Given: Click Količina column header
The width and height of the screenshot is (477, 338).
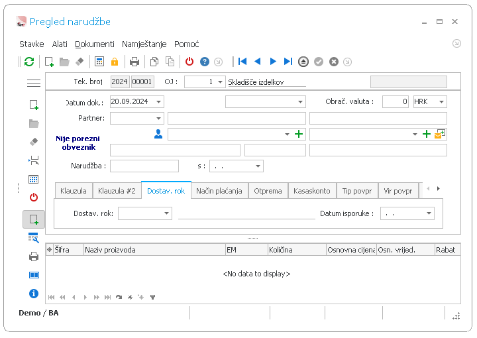Looking at the screenshot, I should [297, 250].
